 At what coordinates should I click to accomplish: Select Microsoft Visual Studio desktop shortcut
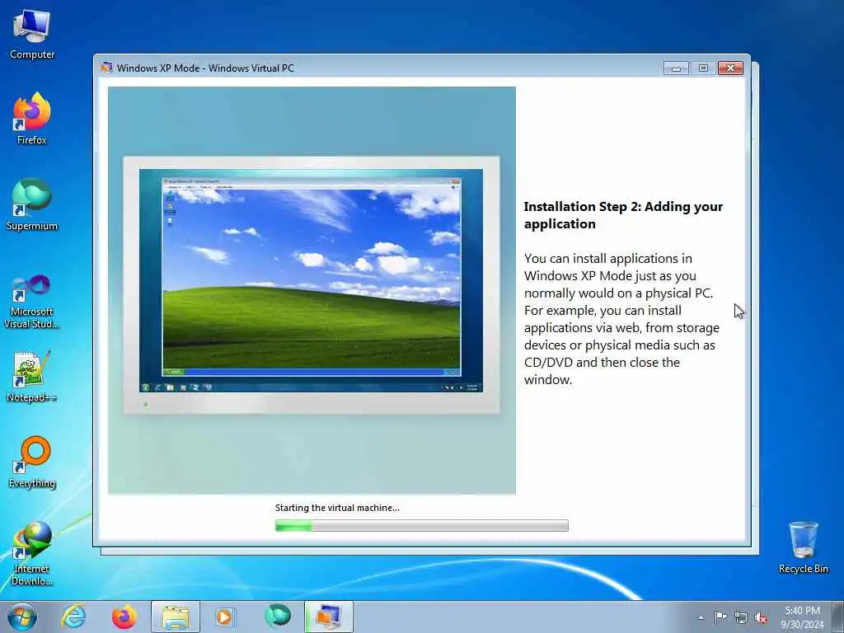pyautogui.click(x=32, y=302)
